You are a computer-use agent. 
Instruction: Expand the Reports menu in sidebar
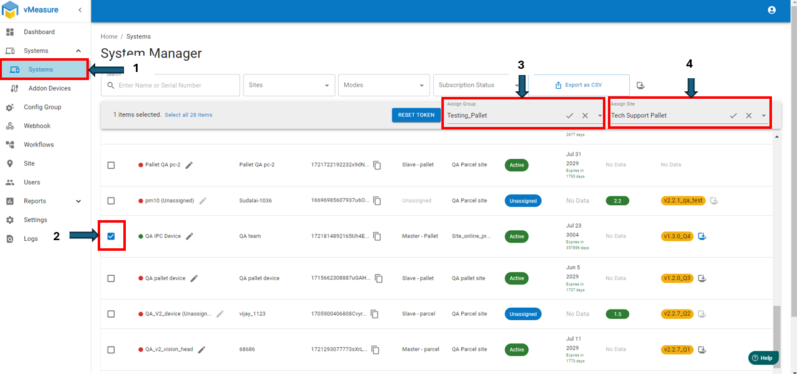[44, 201]
